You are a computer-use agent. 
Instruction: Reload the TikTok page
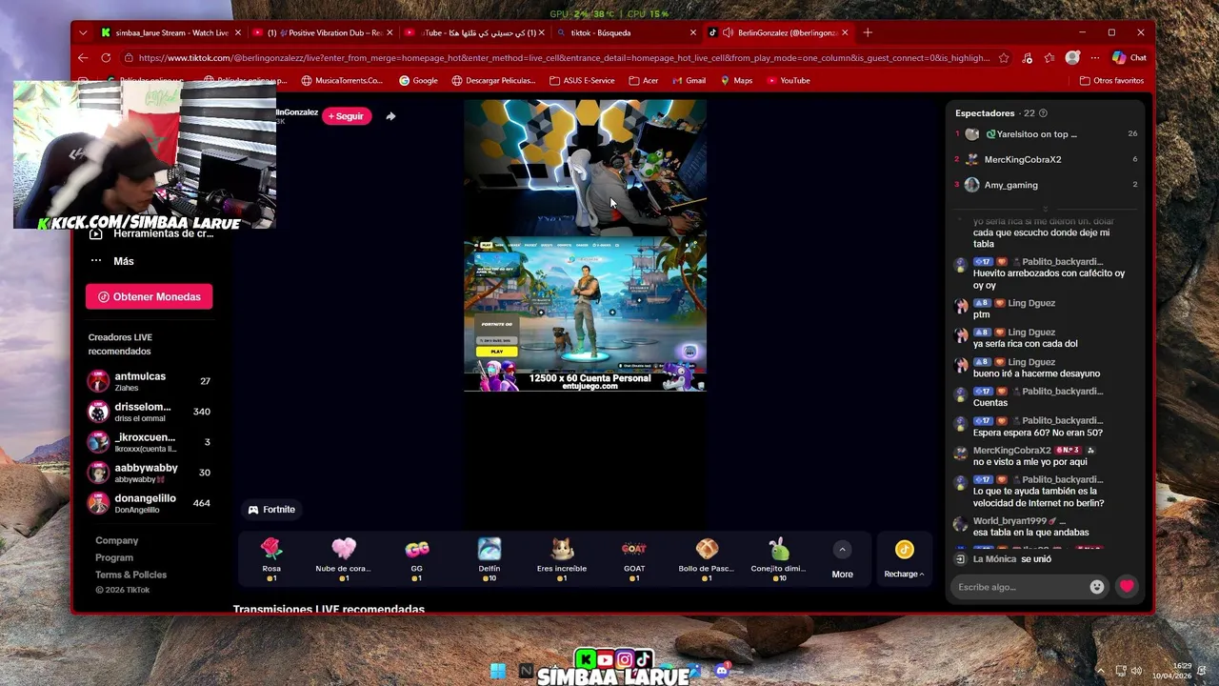pyautogui.click(x=106, y=58)
